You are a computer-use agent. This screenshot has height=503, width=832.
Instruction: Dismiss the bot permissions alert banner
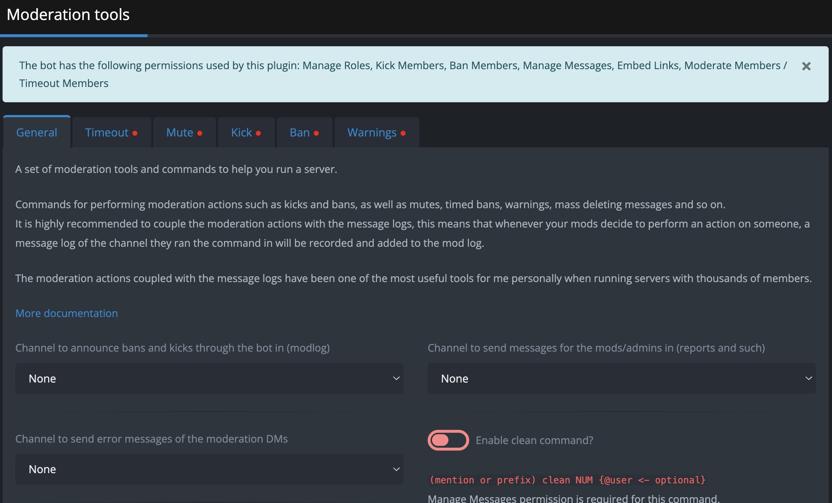pos(806,66)
